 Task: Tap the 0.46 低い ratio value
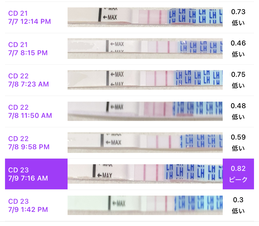click(238, 49)
